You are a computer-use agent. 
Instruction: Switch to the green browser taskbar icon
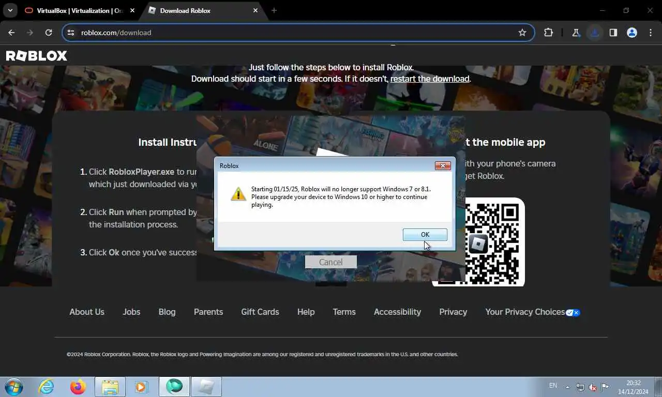(x=174, y=387)
